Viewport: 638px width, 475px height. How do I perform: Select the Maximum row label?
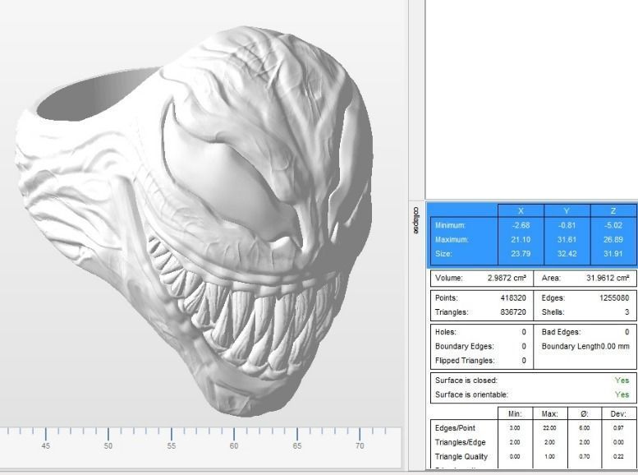coord(452,239)
